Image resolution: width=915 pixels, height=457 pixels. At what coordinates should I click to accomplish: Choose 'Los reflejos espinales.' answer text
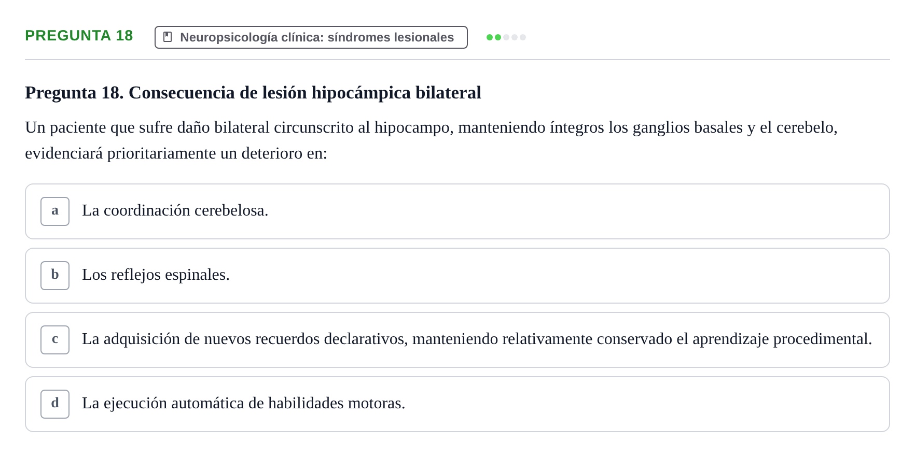pyautogui.click(x=156, y=275)
